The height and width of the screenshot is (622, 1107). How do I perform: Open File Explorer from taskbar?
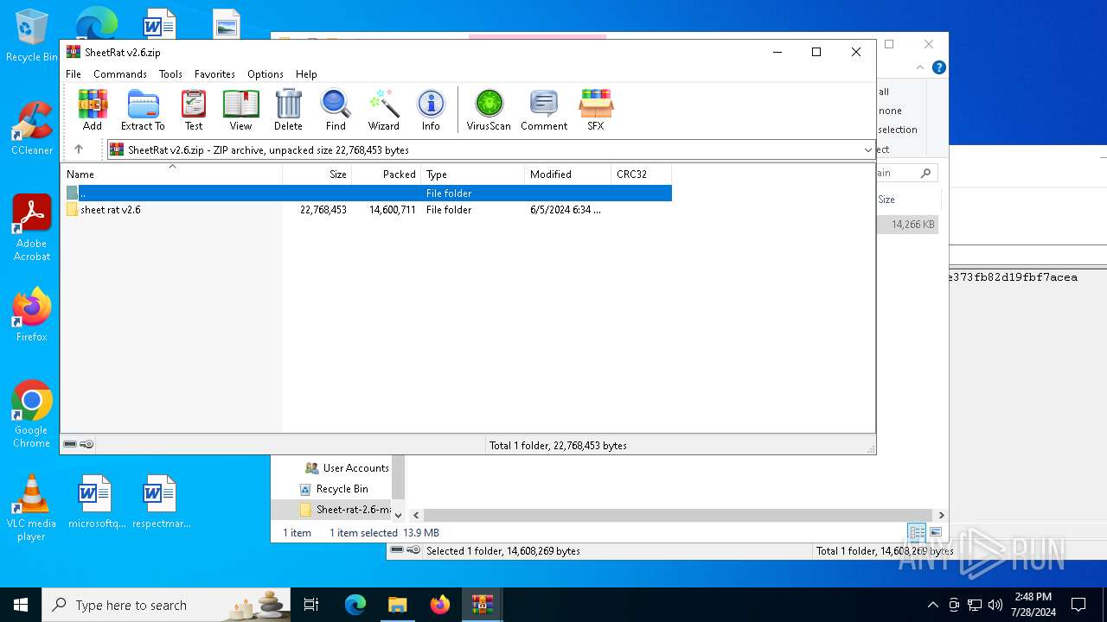[x=397, y=605]
